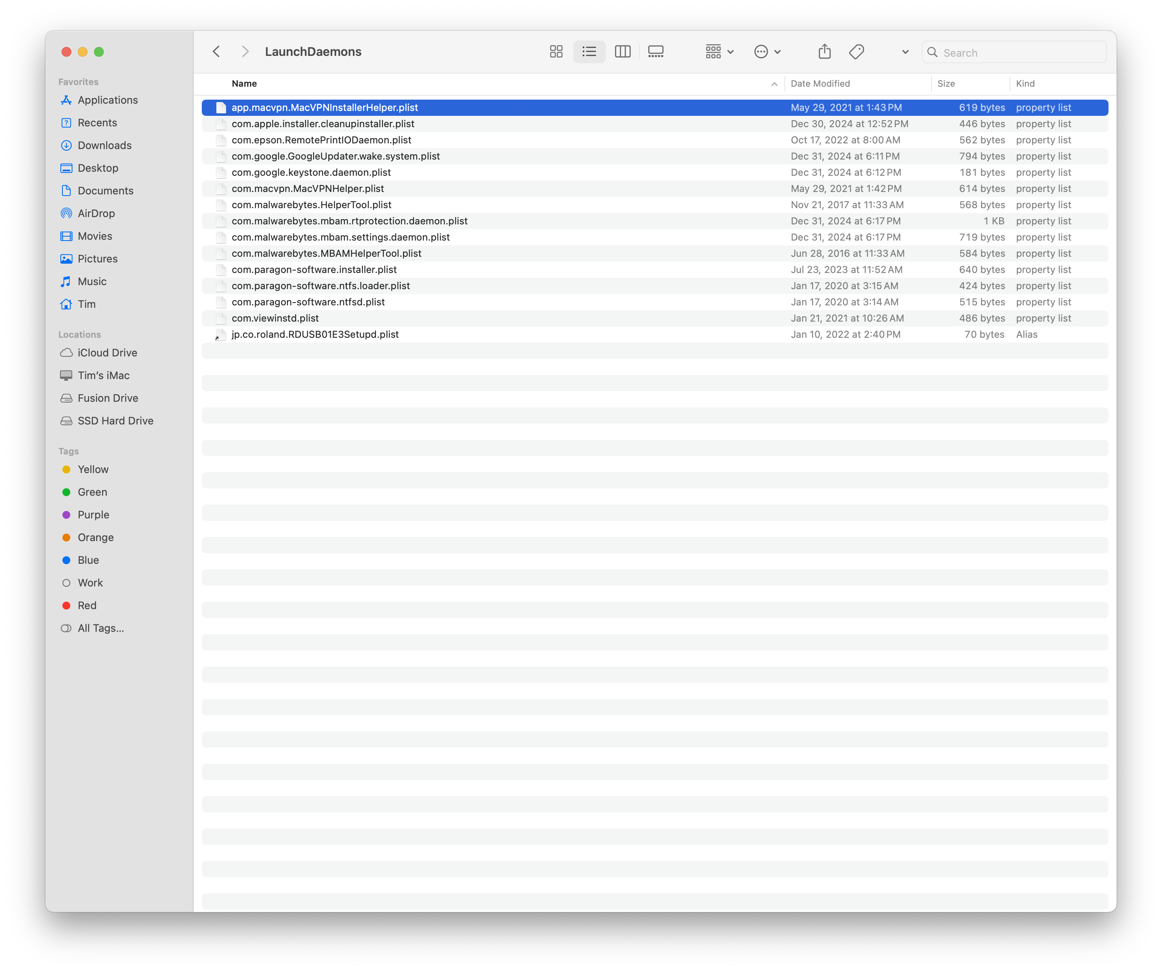Open AirDrop from the sidebar
The width and height of the screenshot is (1162, 972).
(x=95, y=213)
